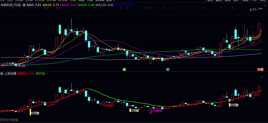Open the dropdown beside 华映科技(日线) title
The height and width of the screenshot is (123, 268).
pyautogui.click(x=24, y=5)
